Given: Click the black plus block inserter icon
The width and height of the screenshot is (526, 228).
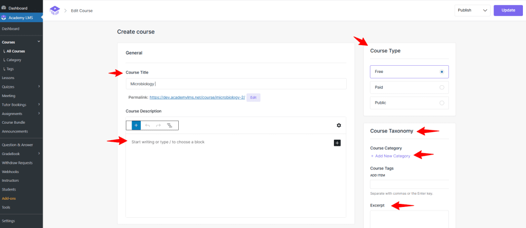Looking at the screenshot, I should tap(337, 142).
